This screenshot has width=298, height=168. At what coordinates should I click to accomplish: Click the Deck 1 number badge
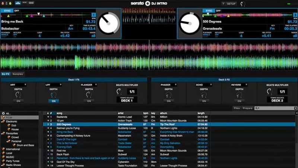click(94, 15)
